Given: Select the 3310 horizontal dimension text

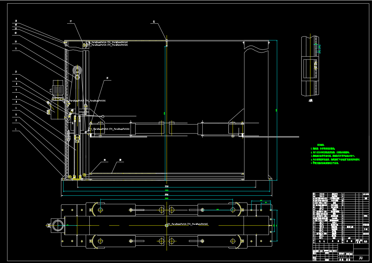Looking at the screenshot, I should tap(166, 186).
